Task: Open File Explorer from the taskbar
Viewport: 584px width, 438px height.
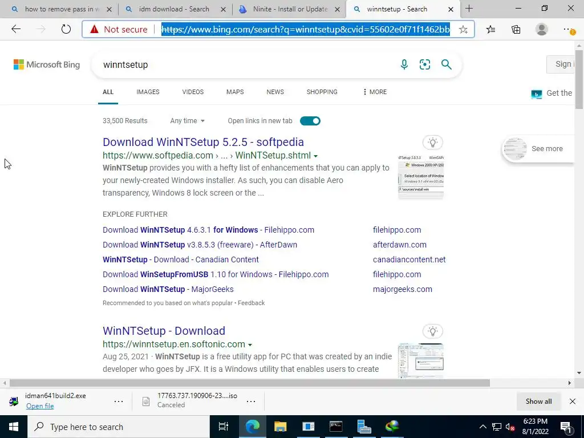Action: click(280, 427)
